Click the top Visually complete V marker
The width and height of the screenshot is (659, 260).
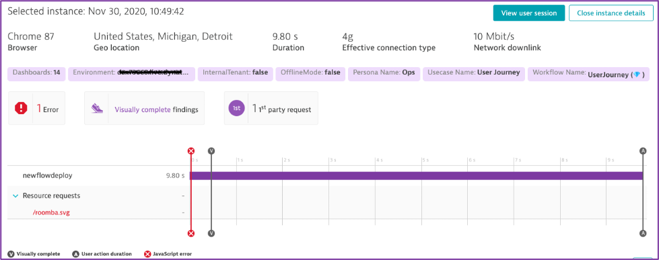click(x=211, y=151)
